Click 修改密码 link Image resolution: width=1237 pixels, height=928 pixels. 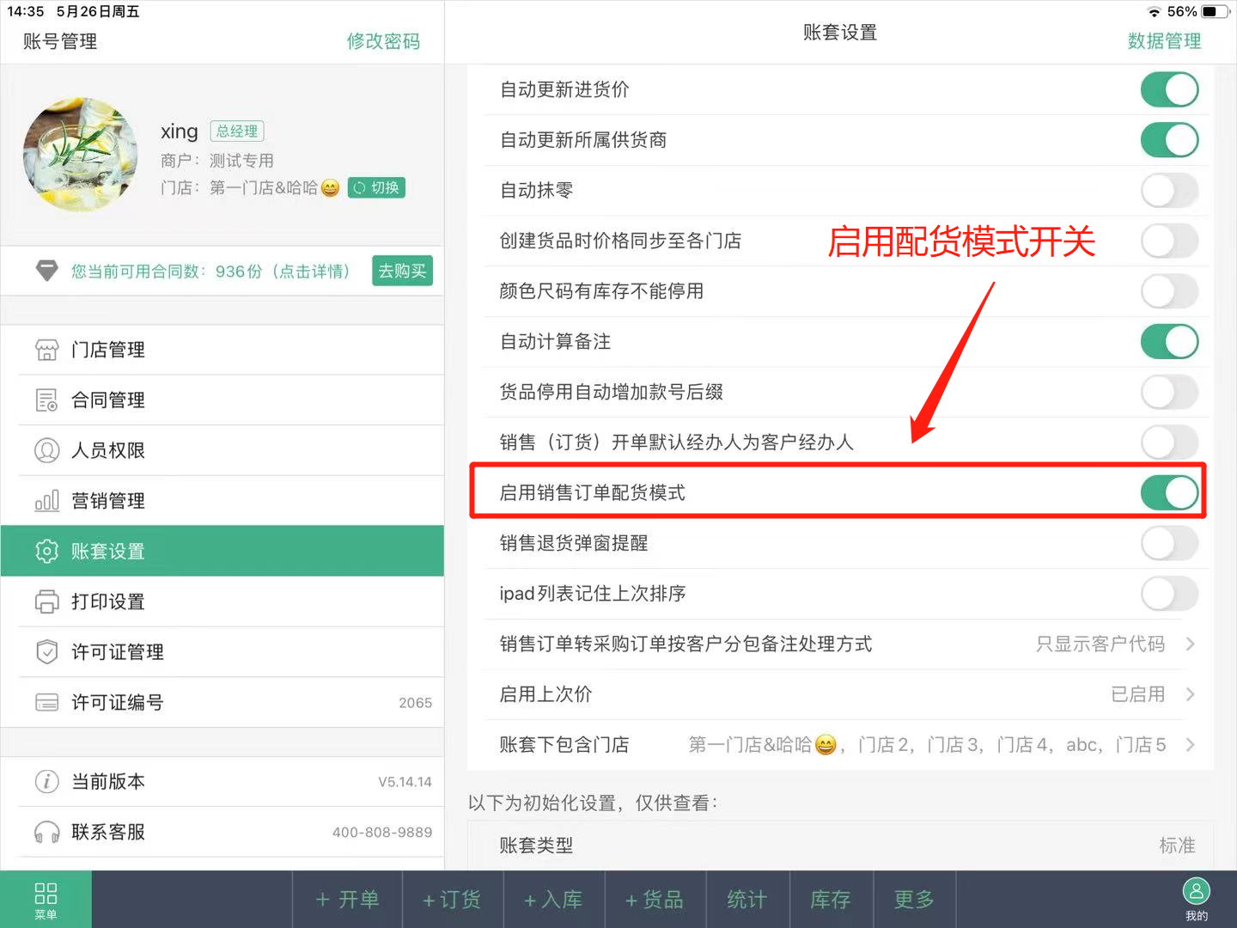383,41
